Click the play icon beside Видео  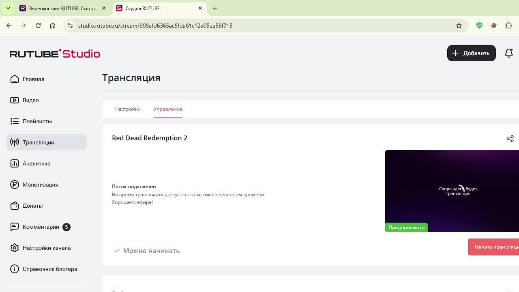tap(15, 100)
